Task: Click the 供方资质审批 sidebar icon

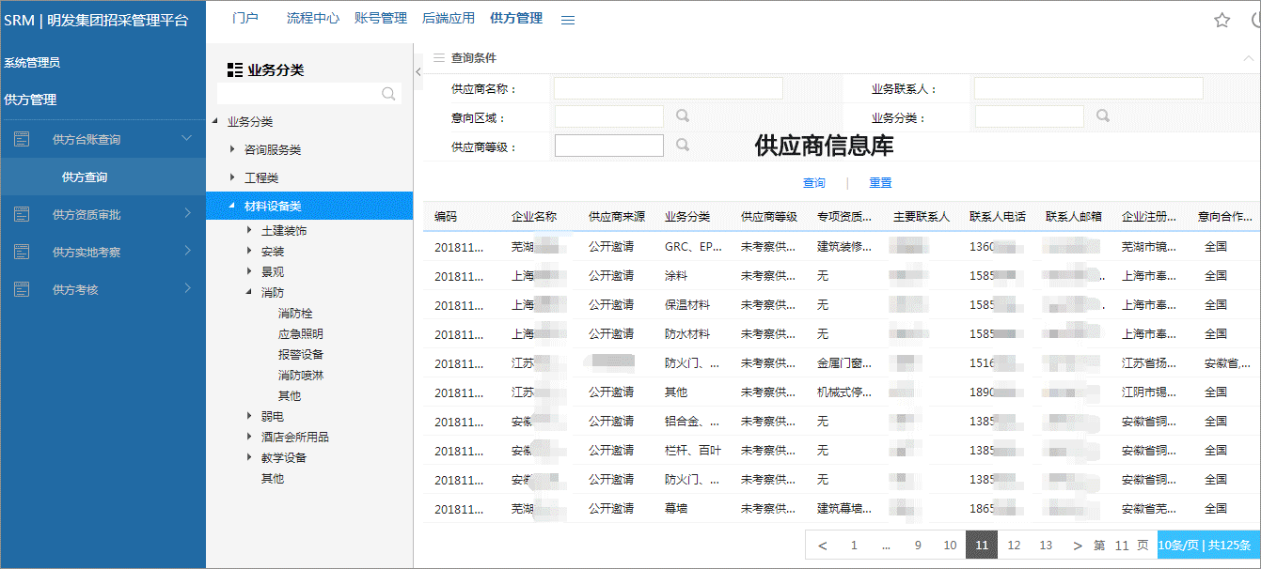Action: 22,214
